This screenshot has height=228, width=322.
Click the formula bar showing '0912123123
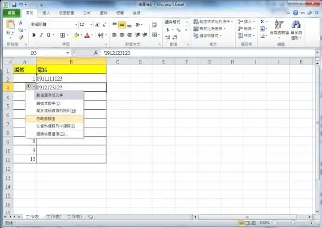208,53
